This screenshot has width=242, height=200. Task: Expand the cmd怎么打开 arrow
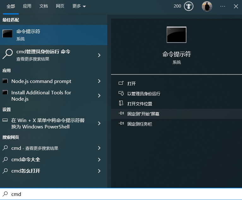click(x=99, y=171)
